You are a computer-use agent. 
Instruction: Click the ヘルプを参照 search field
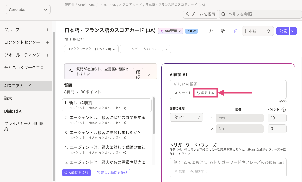pos(260,14)
